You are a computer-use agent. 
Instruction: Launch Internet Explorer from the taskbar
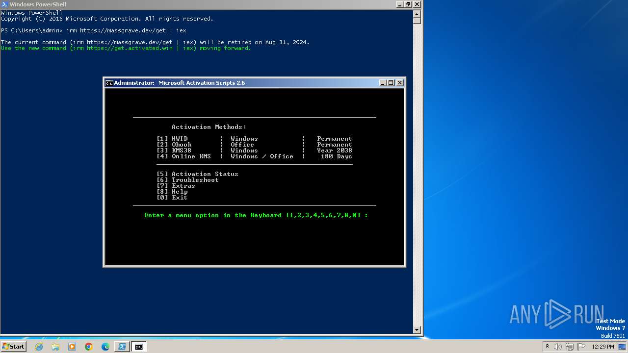(39, 347)
